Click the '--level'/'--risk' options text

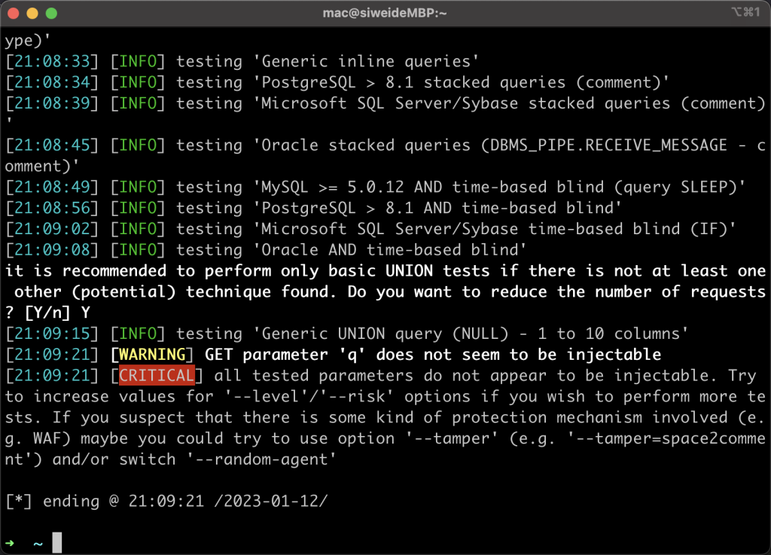309,397
